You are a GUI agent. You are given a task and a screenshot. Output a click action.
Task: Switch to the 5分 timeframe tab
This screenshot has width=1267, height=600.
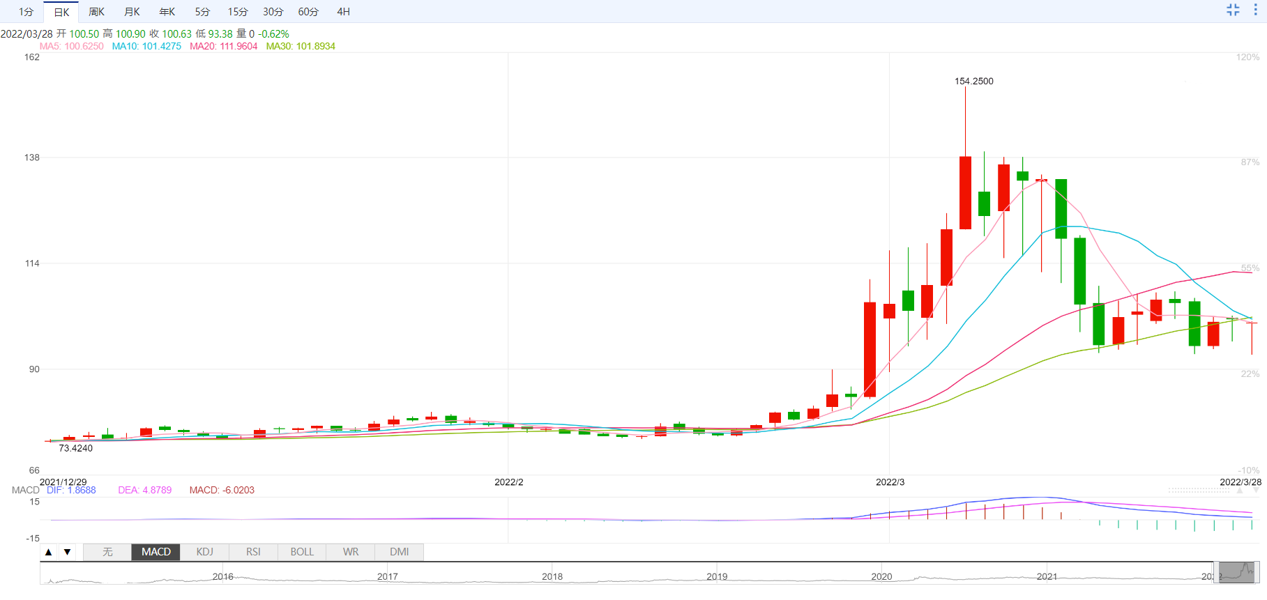coord(202,12)
